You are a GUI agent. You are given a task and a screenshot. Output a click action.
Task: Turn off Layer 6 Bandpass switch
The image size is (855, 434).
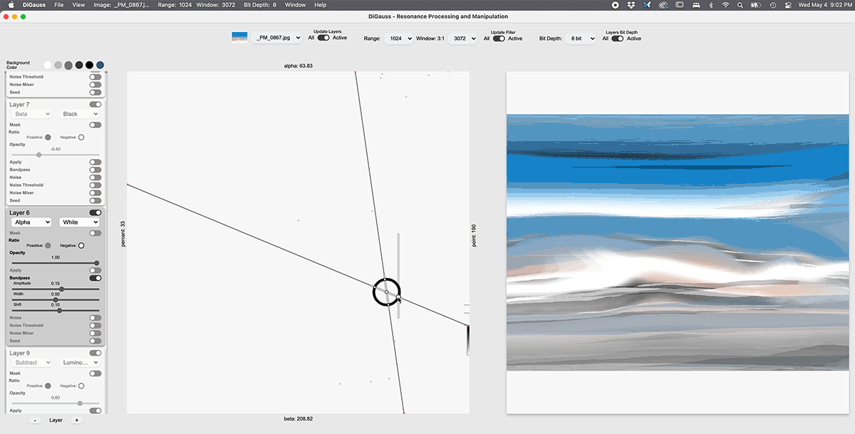pos(95,278)
